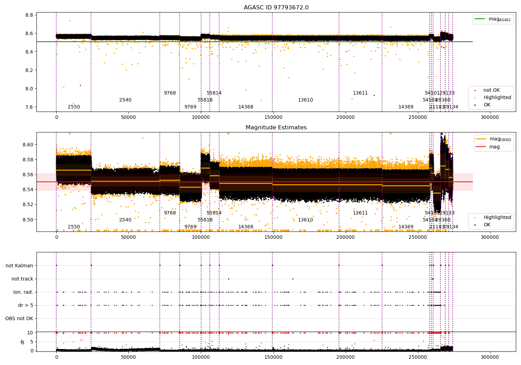Screen dimensions: 521x365
Task: Click the '8.50' y-axis tick in Magnitude Estimates
Action: pos(28,220)
